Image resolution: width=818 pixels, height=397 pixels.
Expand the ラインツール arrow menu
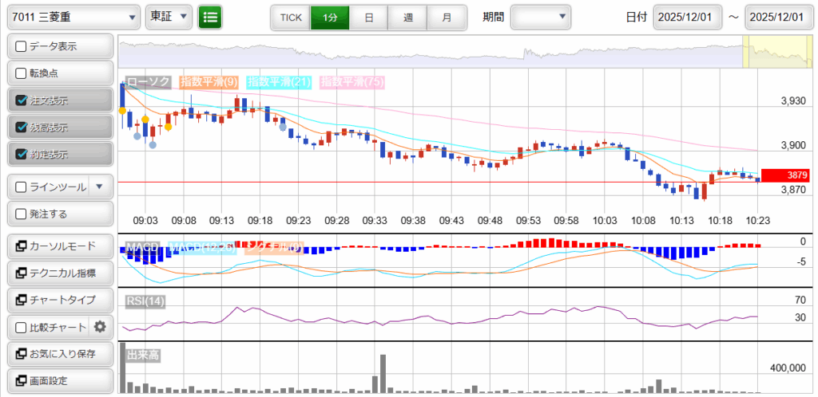tap(99, 187)
